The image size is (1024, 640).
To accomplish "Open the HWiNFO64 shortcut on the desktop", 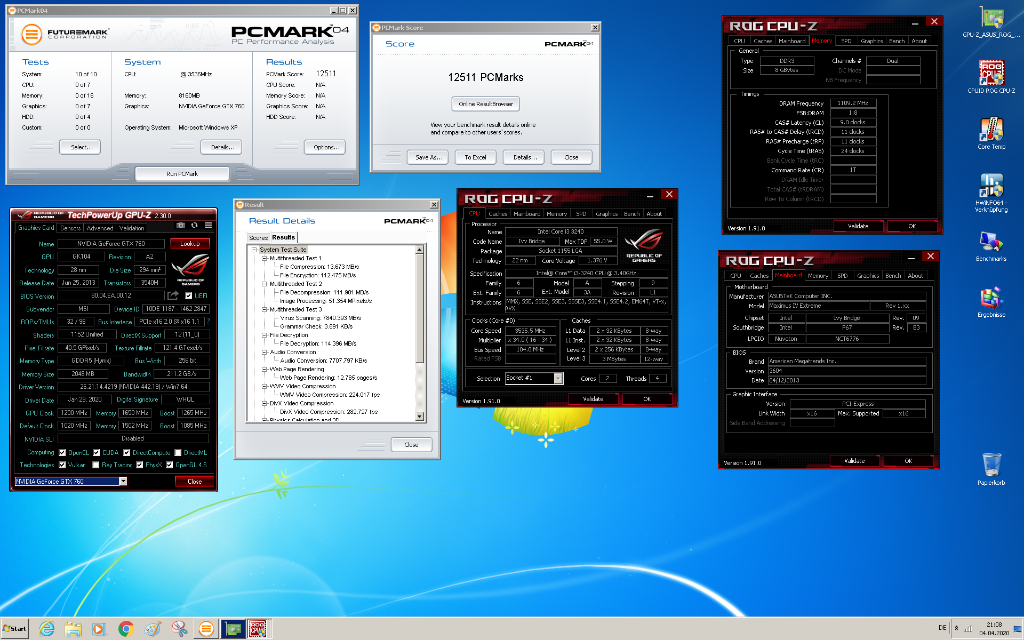I will (991, 193).
